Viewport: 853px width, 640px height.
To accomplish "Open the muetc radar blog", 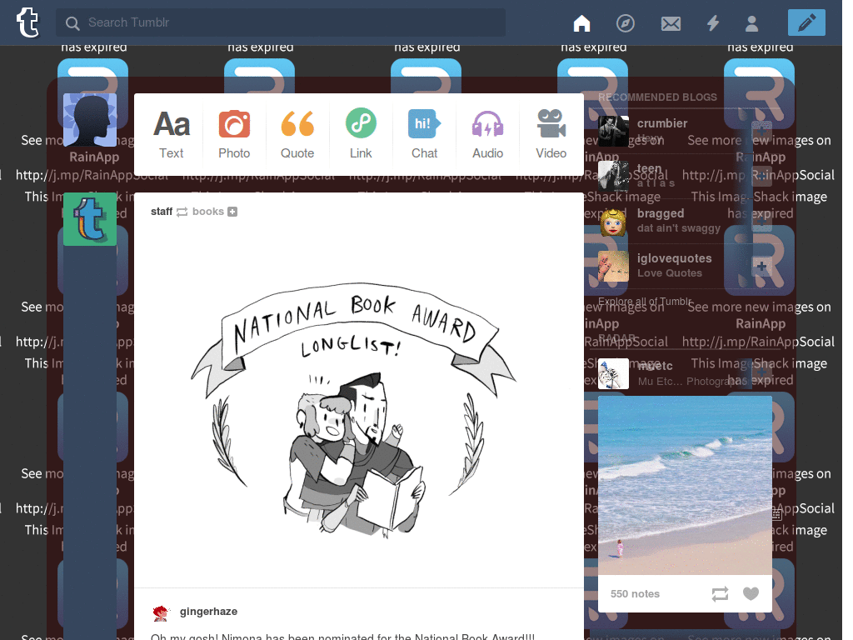I will (x=655, y=367).
